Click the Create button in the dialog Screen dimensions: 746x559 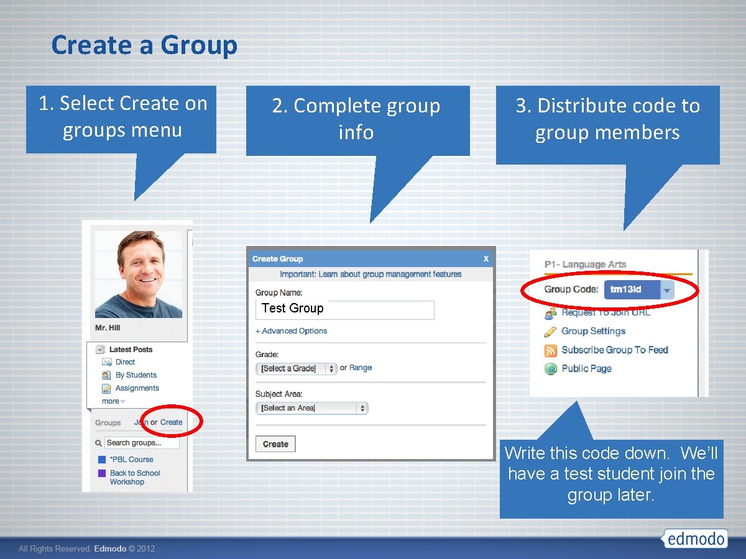click(x=275, y=443)
